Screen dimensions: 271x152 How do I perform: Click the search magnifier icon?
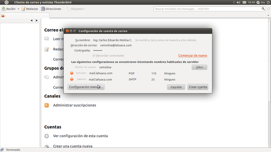(x=263, y=9)
